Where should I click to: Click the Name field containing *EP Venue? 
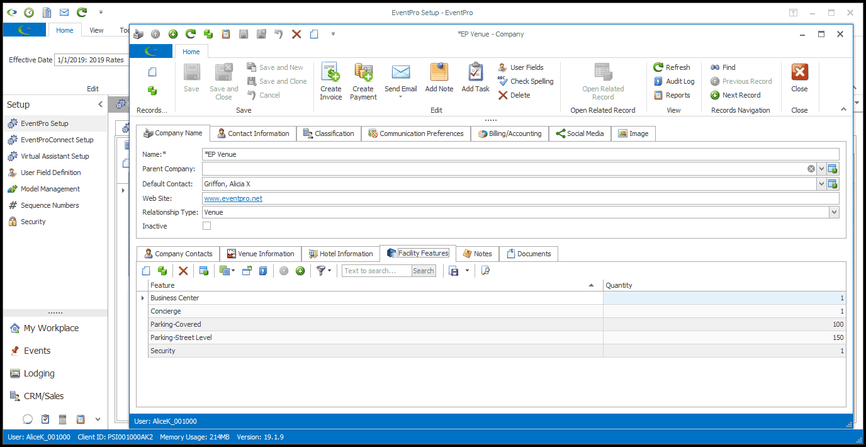520,154
